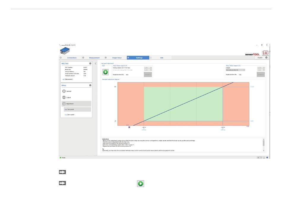
Task: Select the Settings tab
Action: (x=138, y=58)
